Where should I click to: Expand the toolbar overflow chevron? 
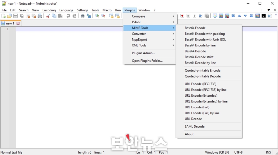point(276,15)
